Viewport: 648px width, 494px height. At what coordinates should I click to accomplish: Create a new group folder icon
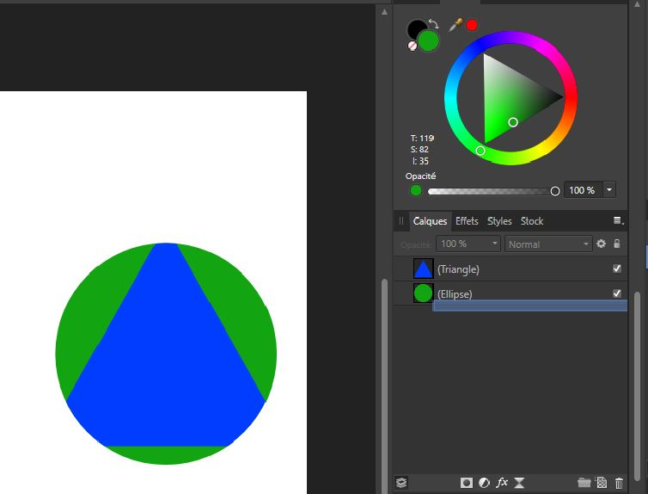click(x=584, y=483)
